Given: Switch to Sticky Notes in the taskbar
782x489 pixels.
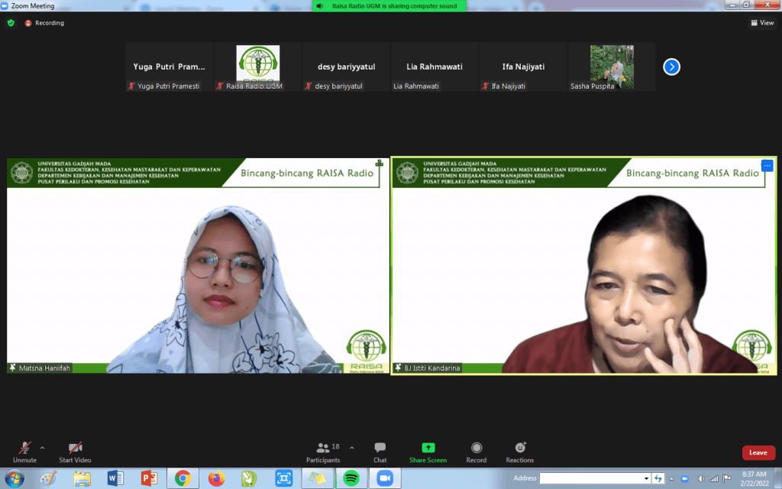Looking at the screenshot, I should (x=317, y=478).
